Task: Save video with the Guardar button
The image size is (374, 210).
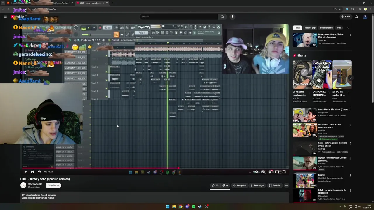Action: pos(275,185)
